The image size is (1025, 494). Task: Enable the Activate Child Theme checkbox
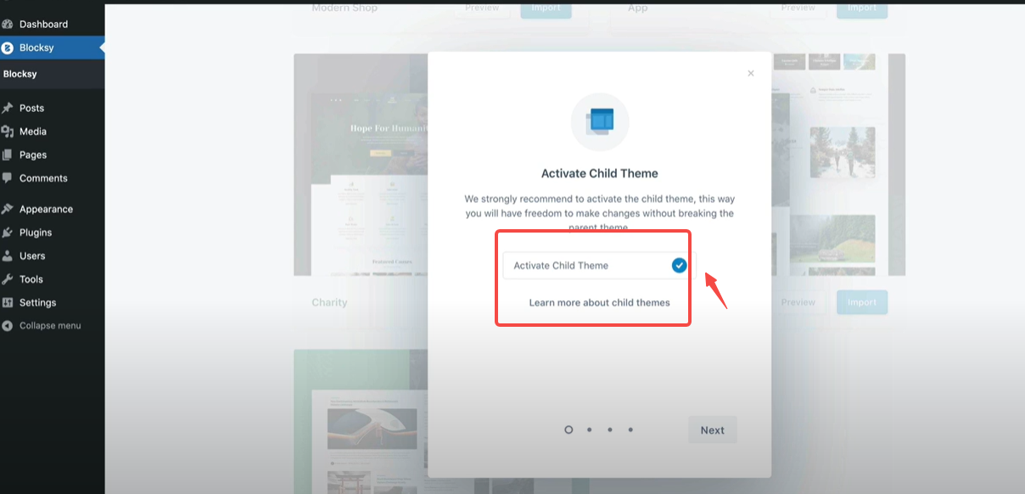(x=679, y=265)
